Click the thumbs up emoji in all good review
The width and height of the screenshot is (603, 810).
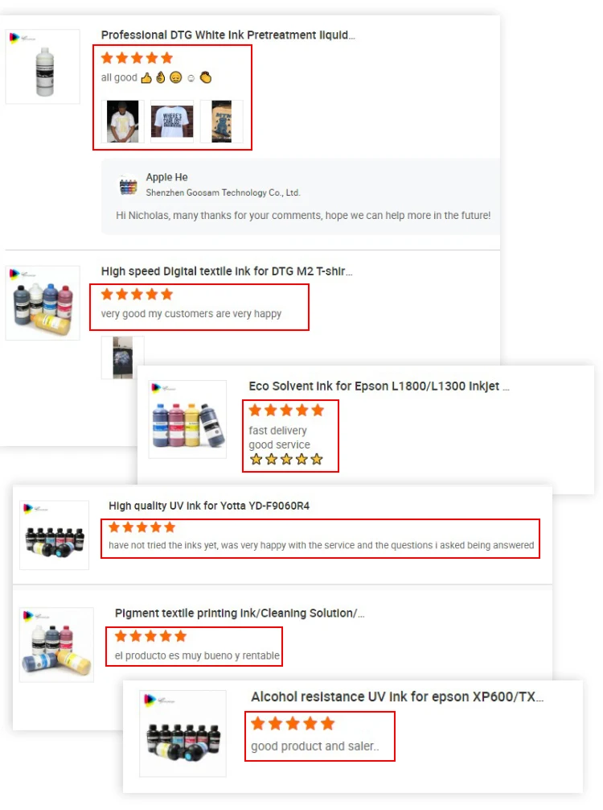click(x=146, y=78)
